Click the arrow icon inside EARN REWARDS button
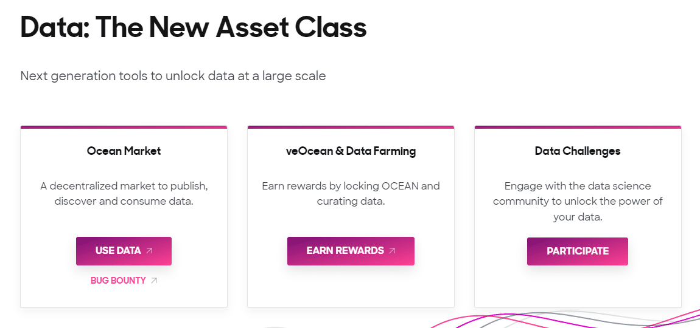Screen dimensions: 700x328 click(393, 251)
